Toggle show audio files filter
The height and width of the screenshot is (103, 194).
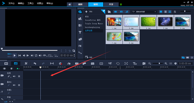pos(127,12)
